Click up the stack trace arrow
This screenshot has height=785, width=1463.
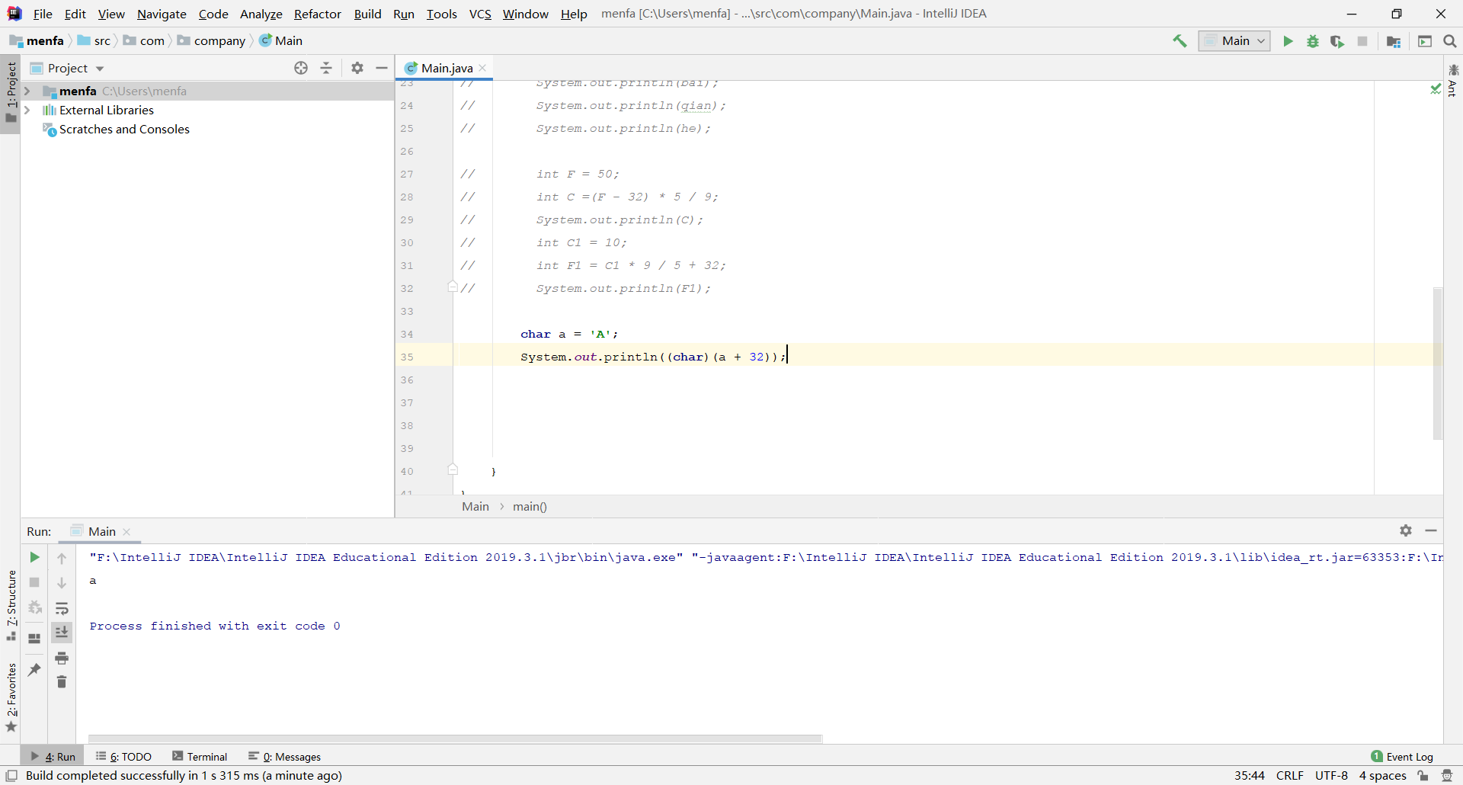pos(62,558)
